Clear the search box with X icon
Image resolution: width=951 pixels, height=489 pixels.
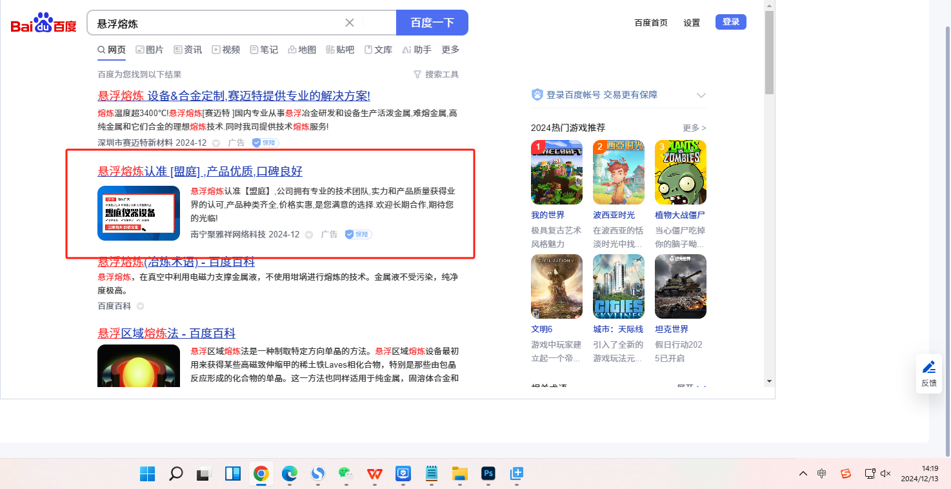[350, 23]
